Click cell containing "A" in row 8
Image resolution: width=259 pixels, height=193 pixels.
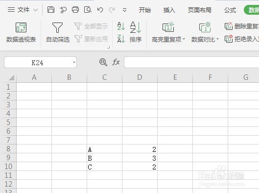point(104,149)
